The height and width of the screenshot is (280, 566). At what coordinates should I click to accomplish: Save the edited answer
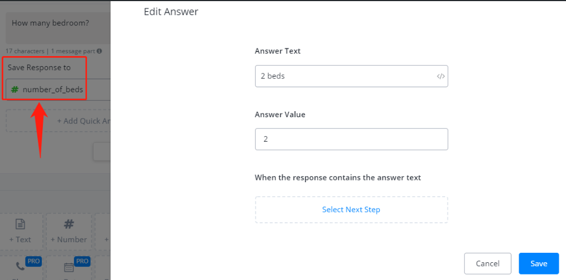[x=538, y=263]
